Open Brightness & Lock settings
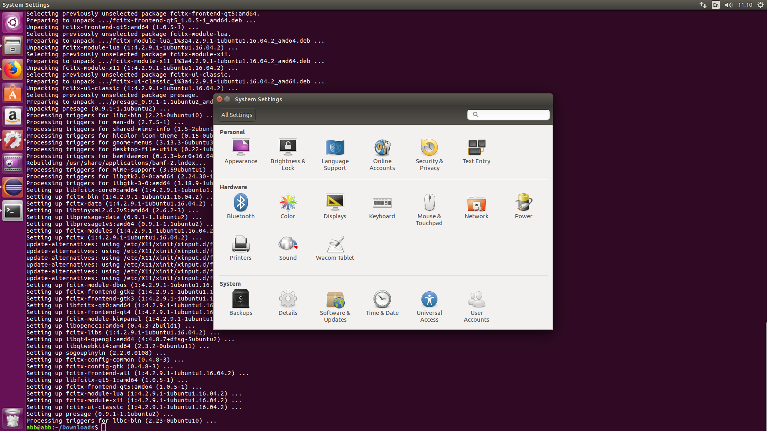 [x=288, y=152]
